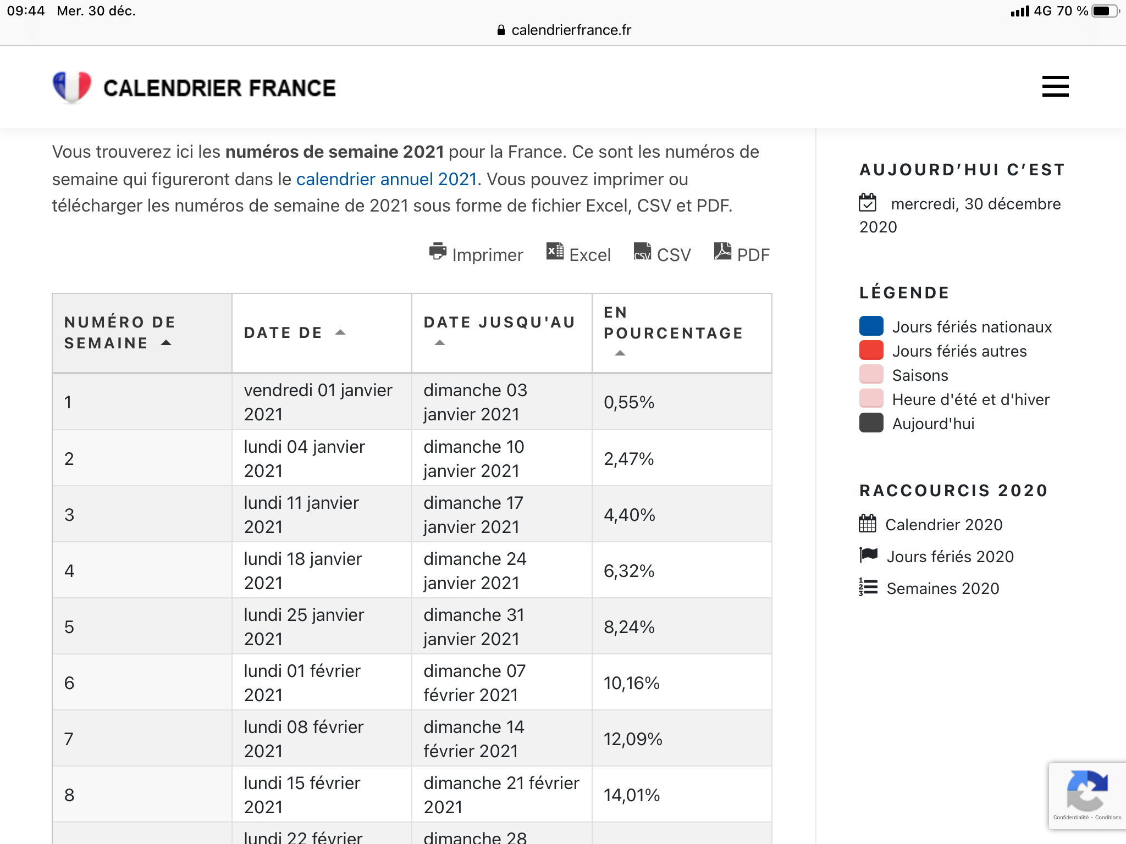Click the printer icon beside Imprimer
1126x844 pixels.
pyautogui.click(x=438, y=252)
